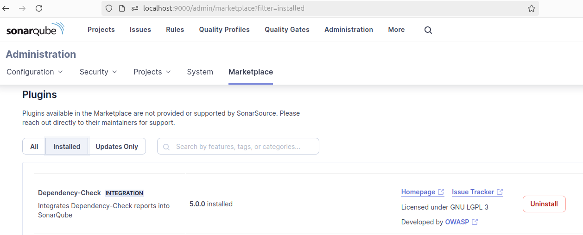Click the SonarQube logo

coord(35,30)
